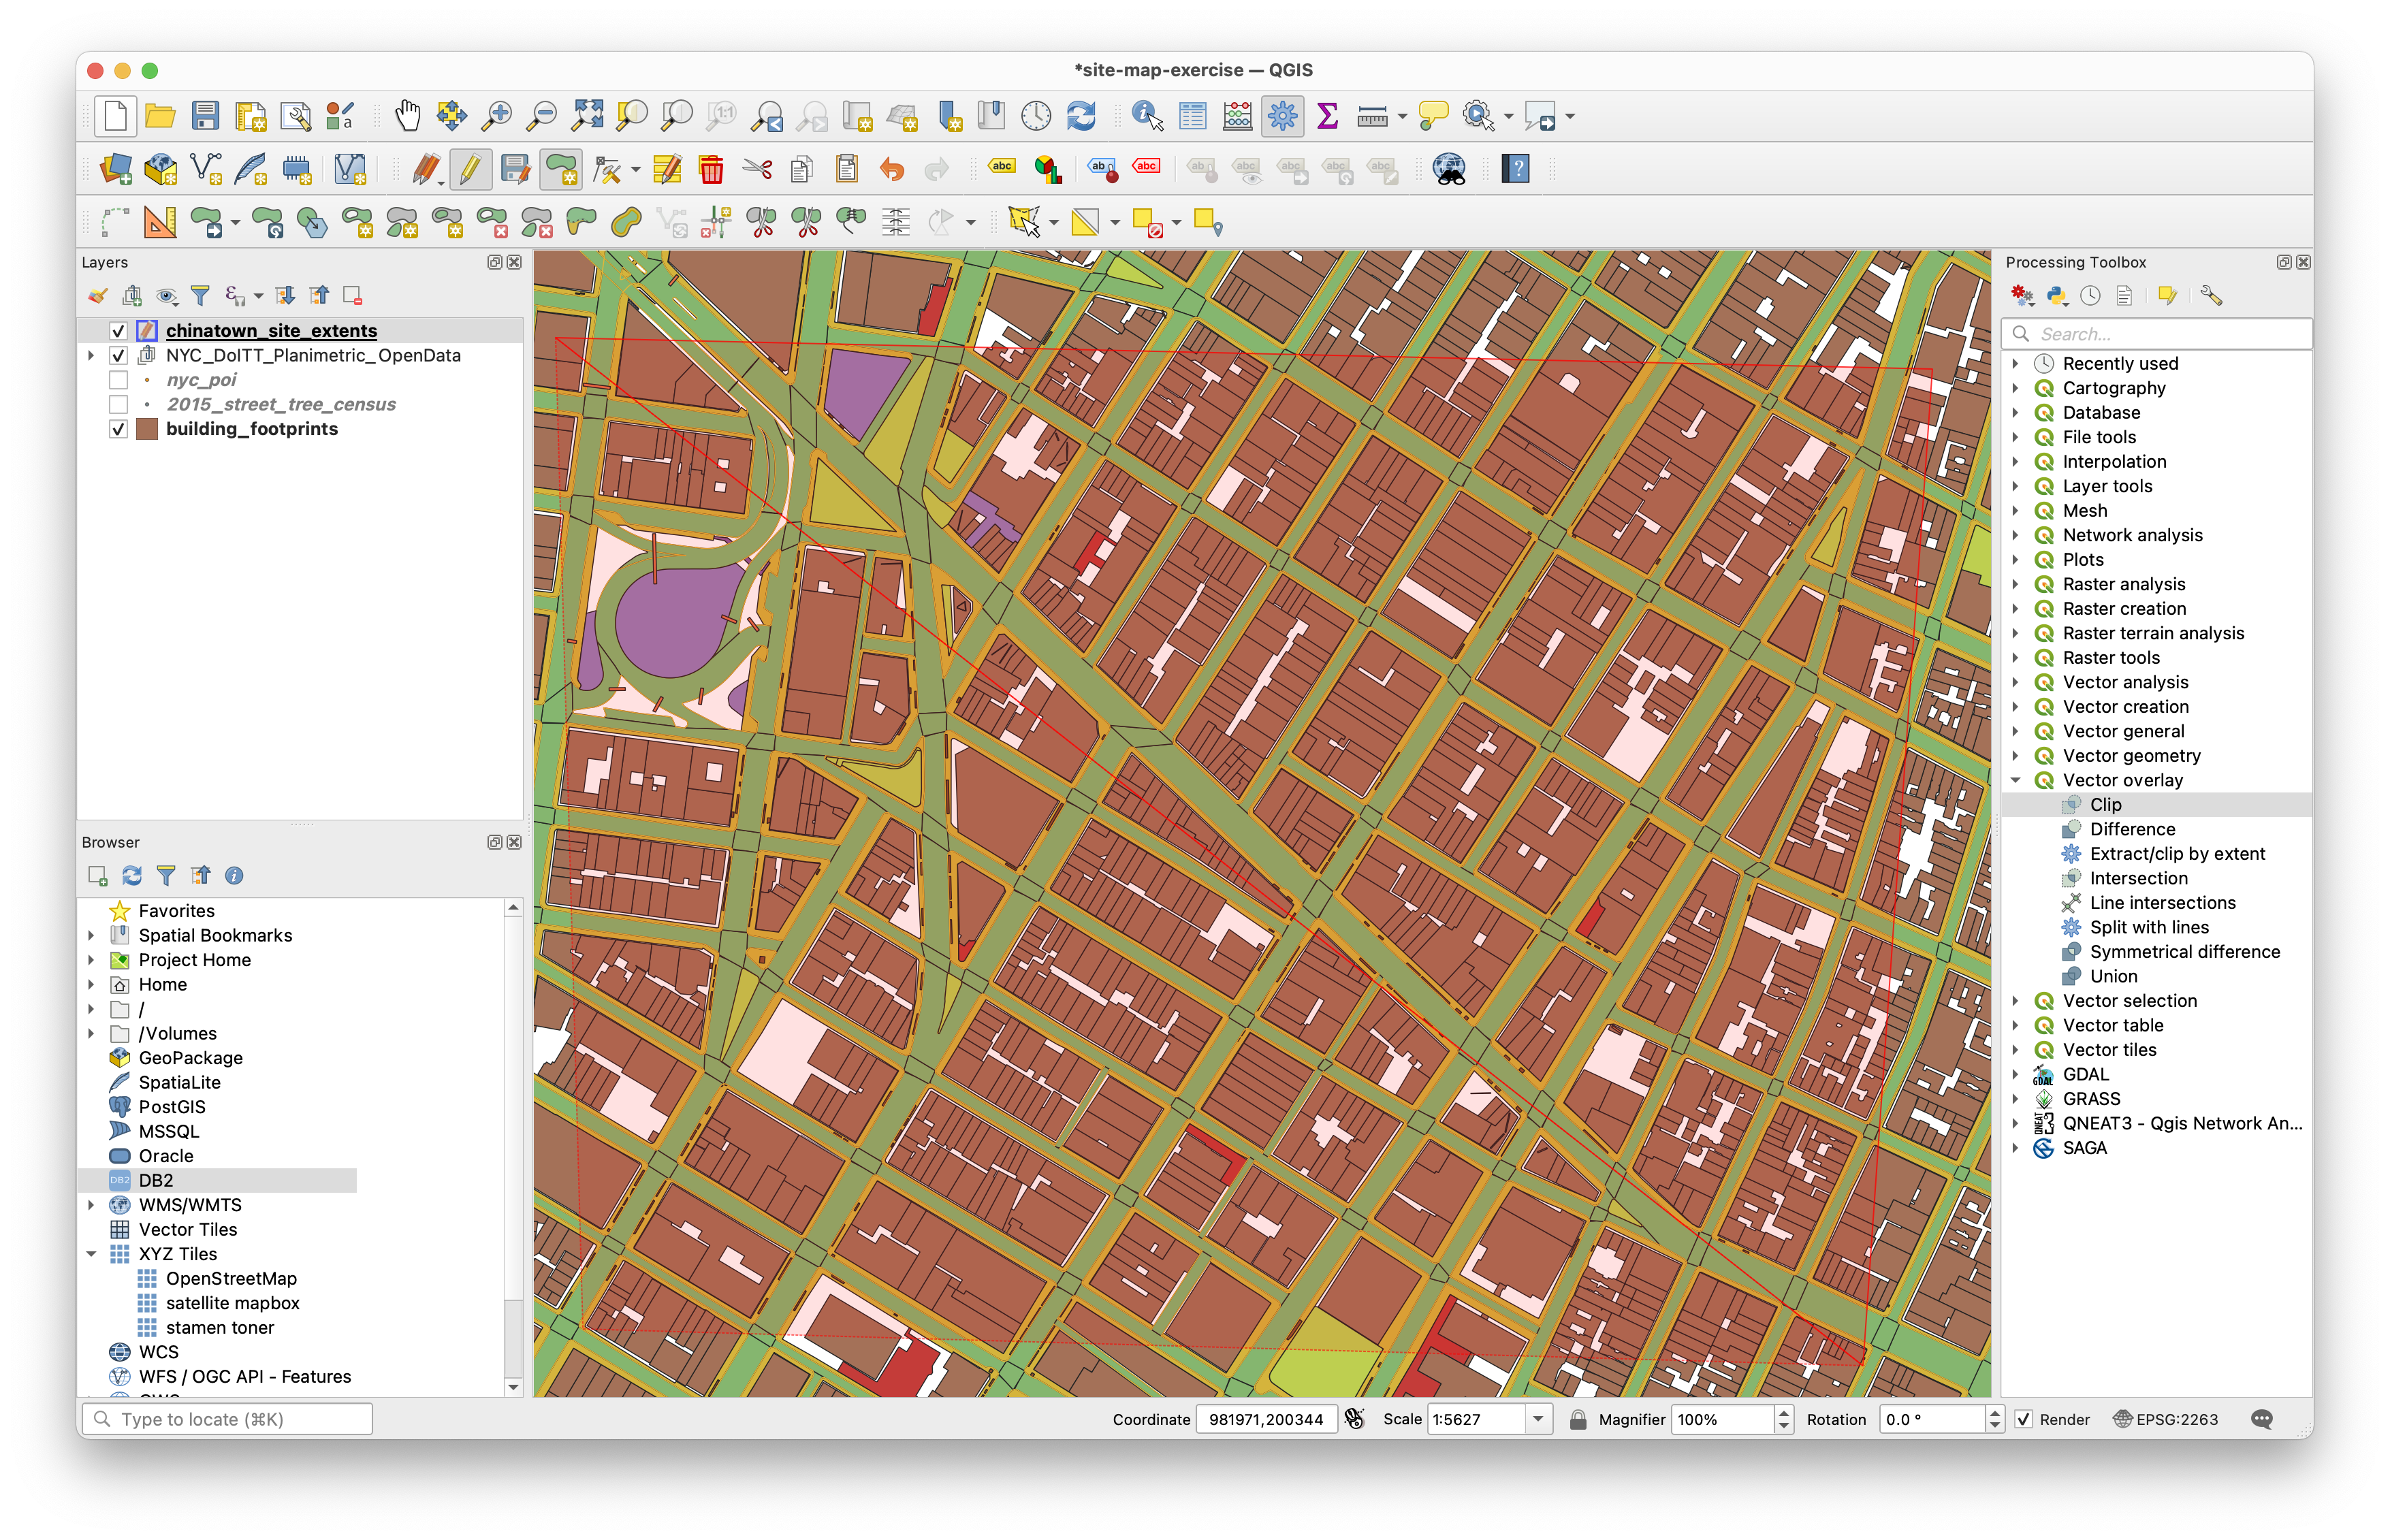The image size is (2390, 1540).
Task: Click the Toggle Editing pencil icon
Action: [469, 169]
